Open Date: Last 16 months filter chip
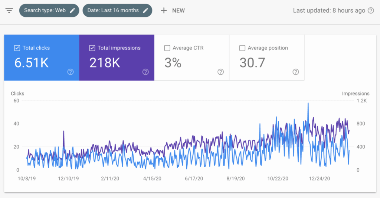Image resolution: width=380 pixels, height=198 pixels. tap(117, 10)
